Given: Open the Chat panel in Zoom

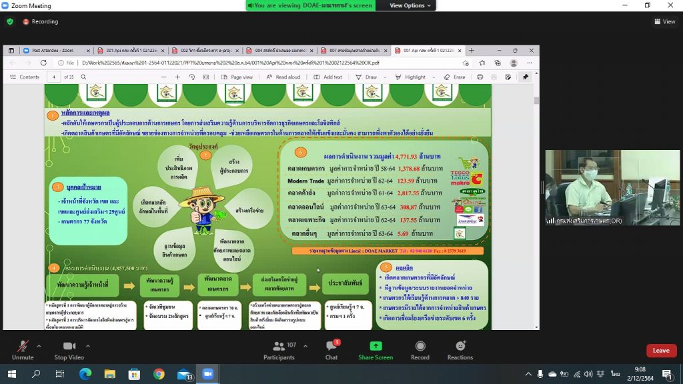Looking at the screenshot, I should click(x=331, y=349).
